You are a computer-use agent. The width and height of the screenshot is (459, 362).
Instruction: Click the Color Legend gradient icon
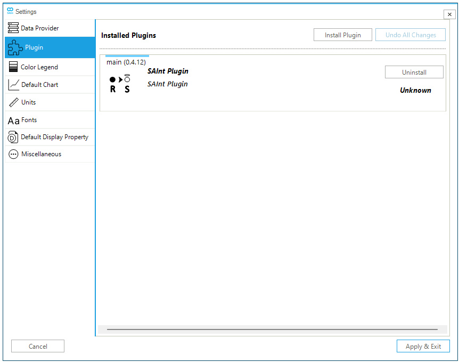[x=13, y=67]
